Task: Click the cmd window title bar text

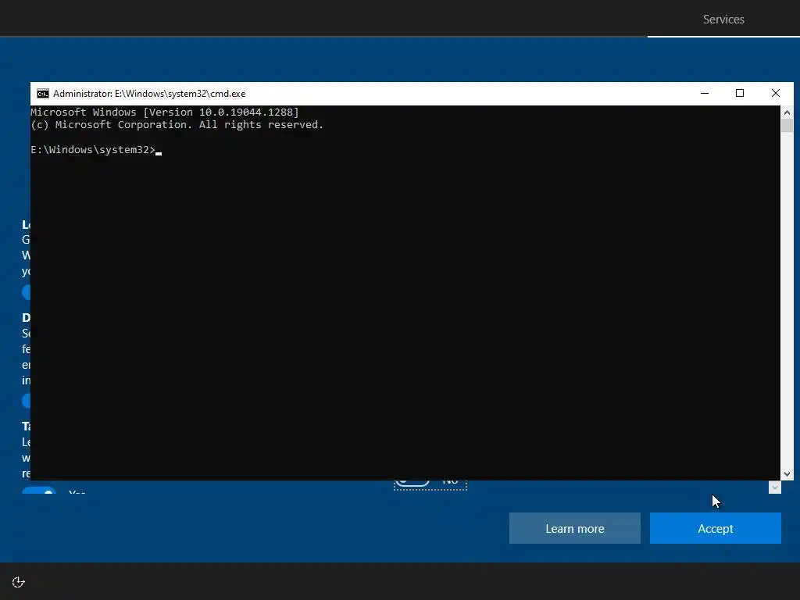Action: pos(149,94)
